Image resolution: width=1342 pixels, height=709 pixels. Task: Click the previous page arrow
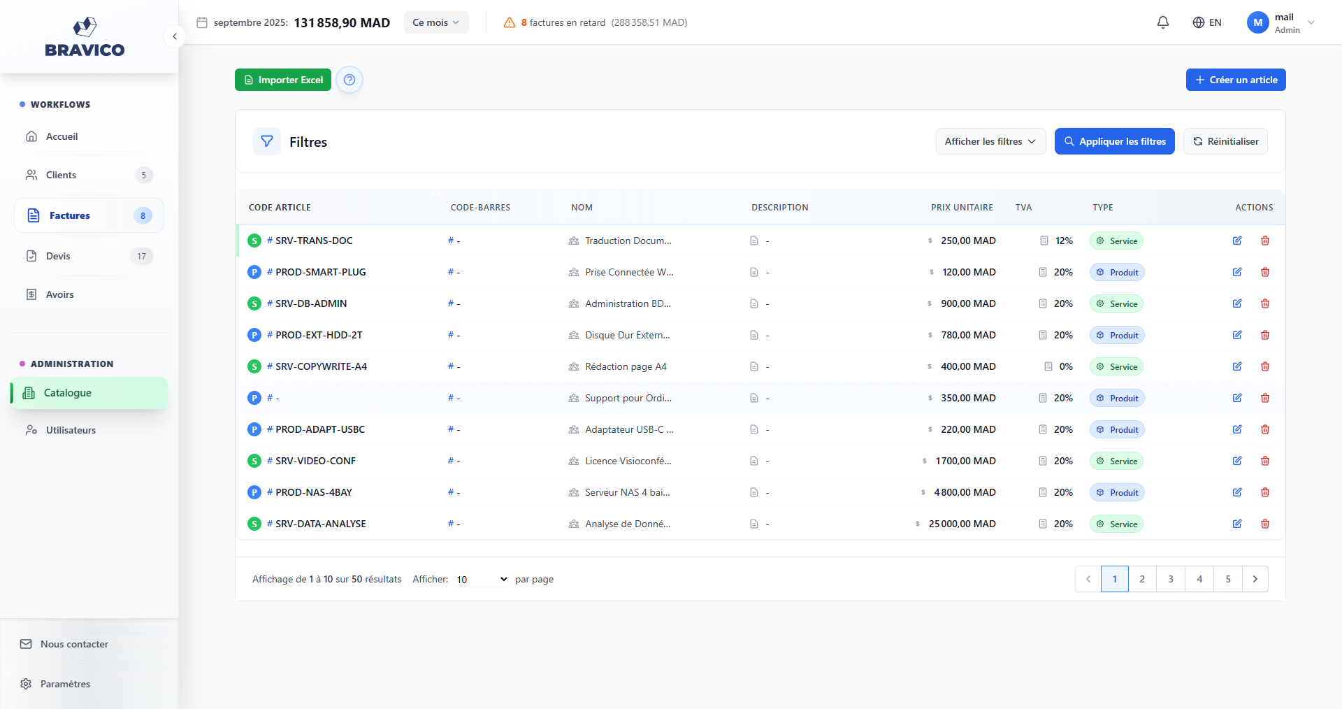coord(1088,579)
